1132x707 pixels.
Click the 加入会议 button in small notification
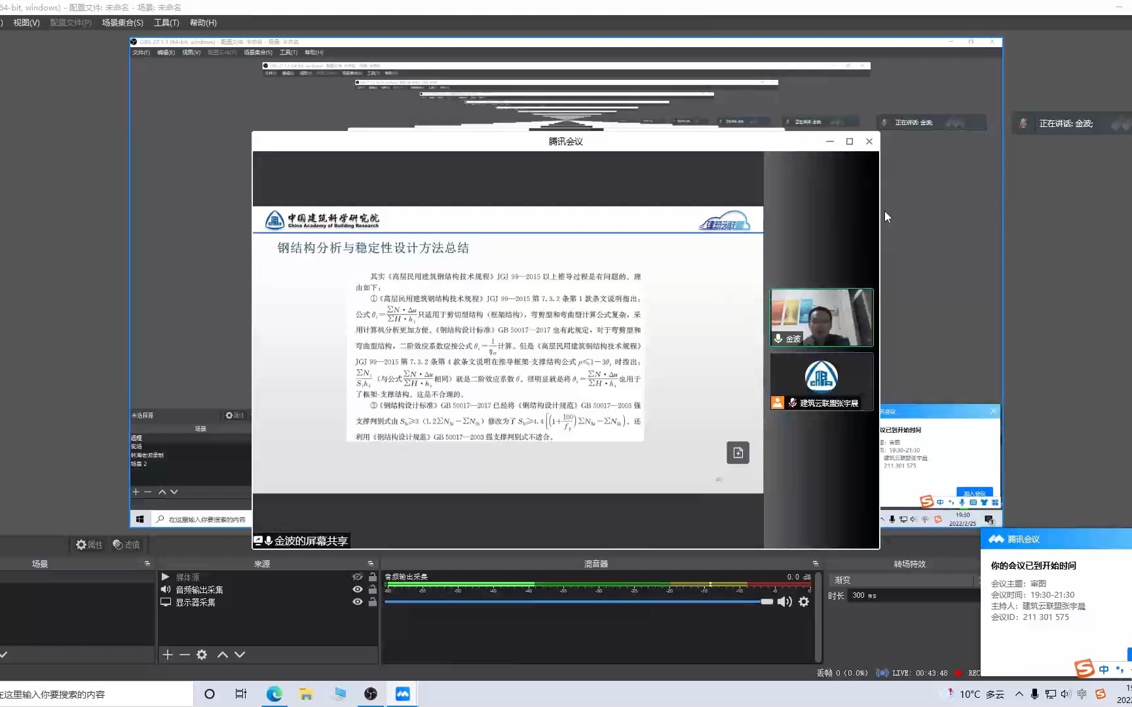coord(975,493)
